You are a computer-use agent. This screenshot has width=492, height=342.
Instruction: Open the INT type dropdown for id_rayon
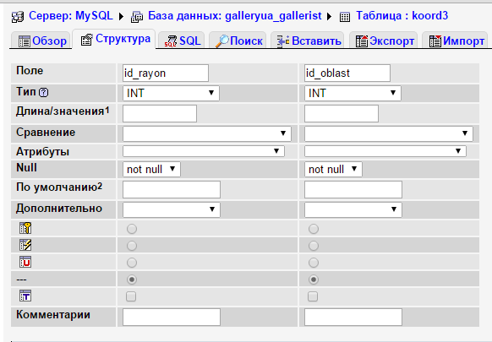pyautogui.click(x=171, y=93)
